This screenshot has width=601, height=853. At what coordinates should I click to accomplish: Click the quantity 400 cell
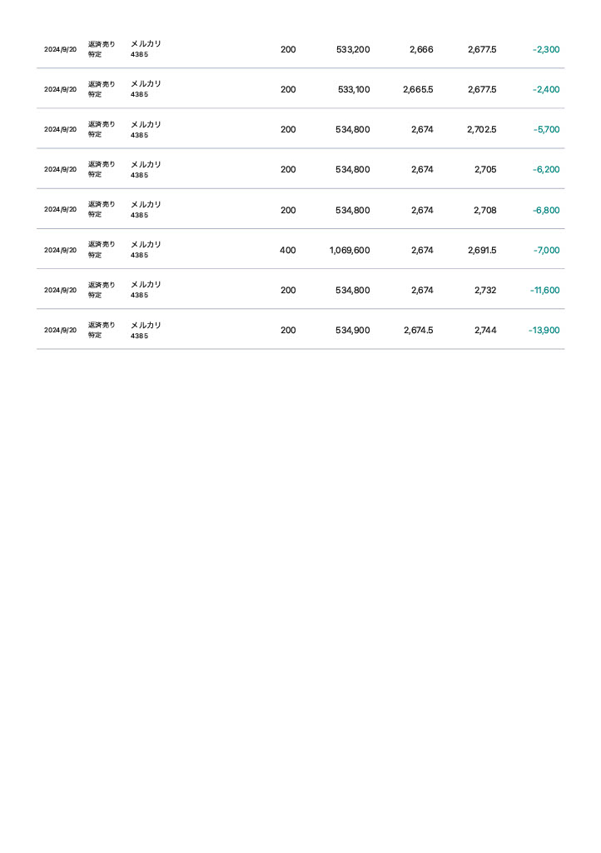(287, 251)
